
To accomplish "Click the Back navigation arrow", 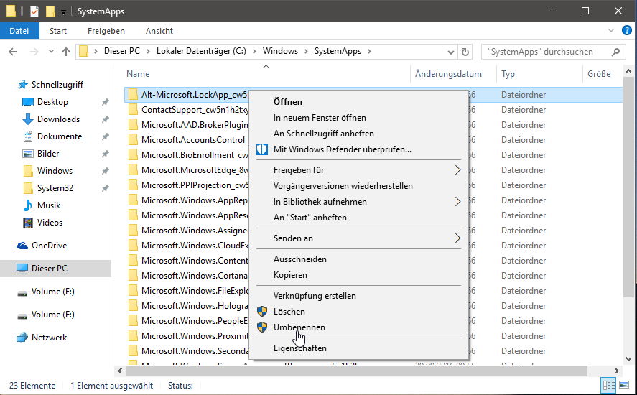I will [13, 52].
